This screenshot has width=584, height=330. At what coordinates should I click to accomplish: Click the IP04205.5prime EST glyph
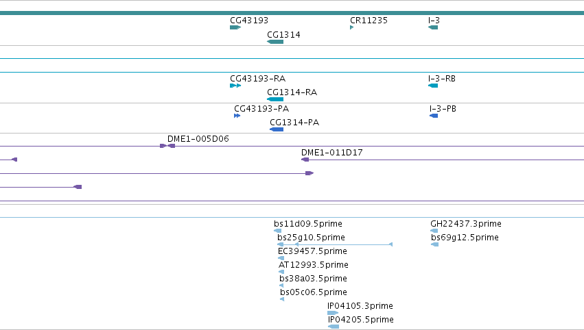pyautogui.click(x=334, y=327)
